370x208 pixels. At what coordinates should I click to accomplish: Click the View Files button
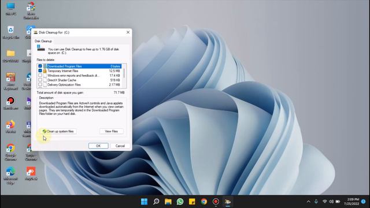point(112,131)
